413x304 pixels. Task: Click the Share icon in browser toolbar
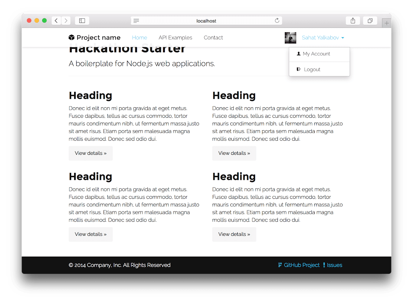352,20
